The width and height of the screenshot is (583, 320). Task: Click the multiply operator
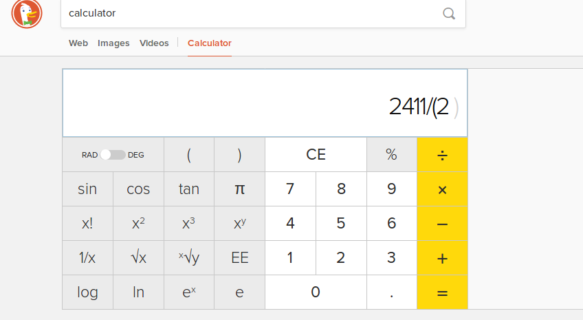pos(442,189)
